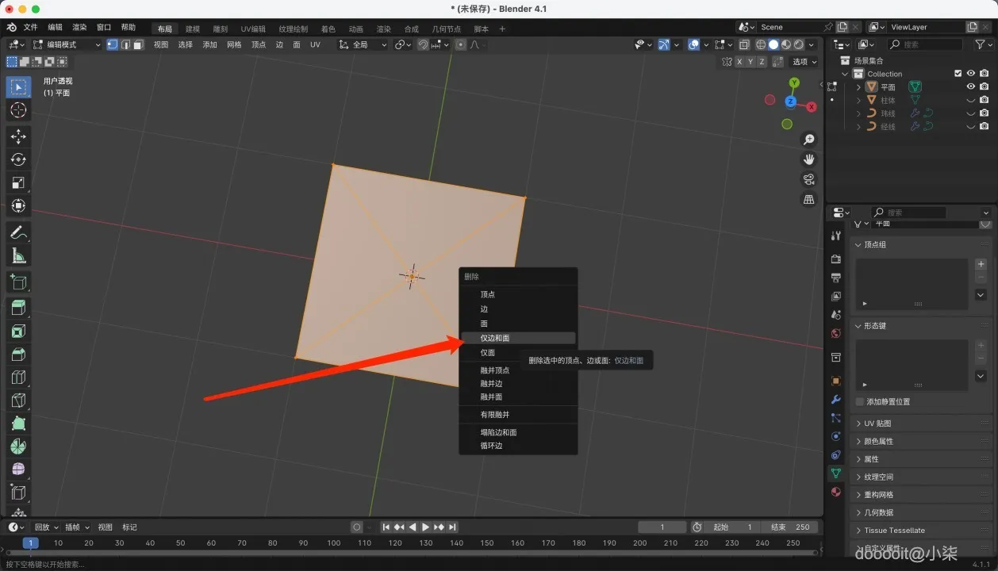Viewport: 998px width, 571px height.
Task: Select the Move tool
Action: [x=18, y=136]
